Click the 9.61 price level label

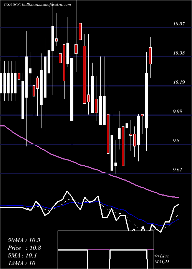point(178,170)
